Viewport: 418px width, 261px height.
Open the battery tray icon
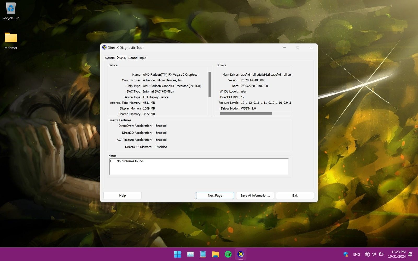click(x=381, y=254)
